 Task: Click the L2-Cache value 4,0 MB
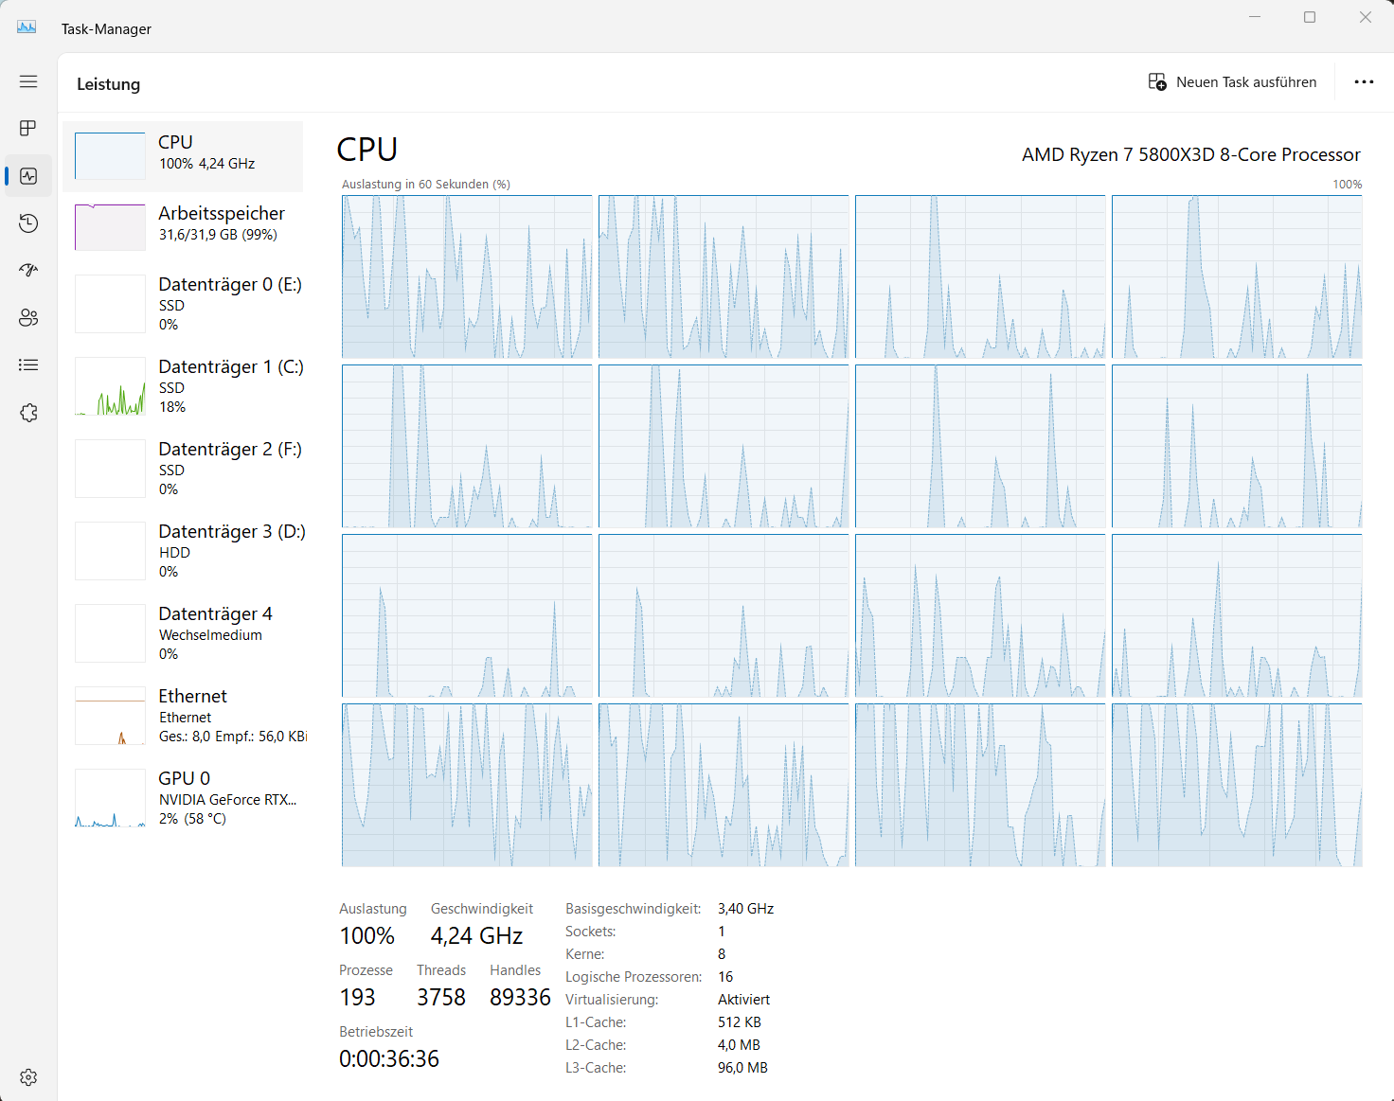[x=740, y=1045]
